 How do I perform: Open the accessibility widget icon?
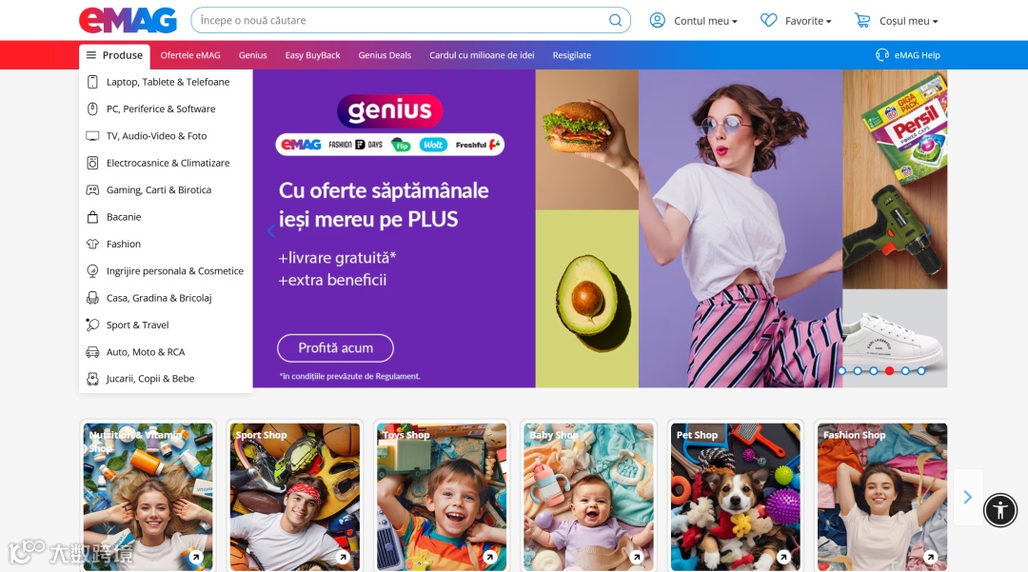[x=999, y=510]
